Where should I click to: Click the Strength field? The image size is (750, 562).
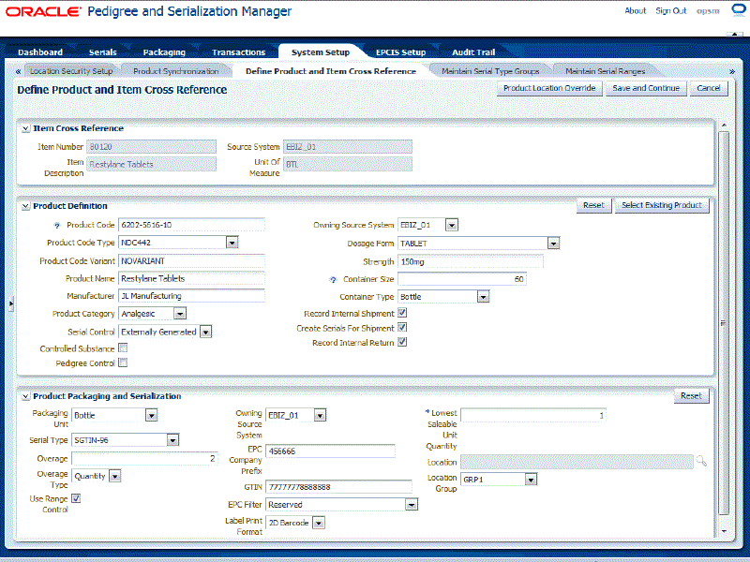[471, 262]
